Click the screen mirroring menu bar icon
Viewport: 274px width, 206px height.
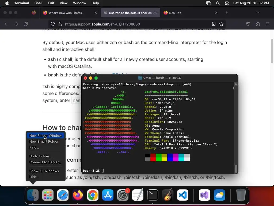coord(208,3)
